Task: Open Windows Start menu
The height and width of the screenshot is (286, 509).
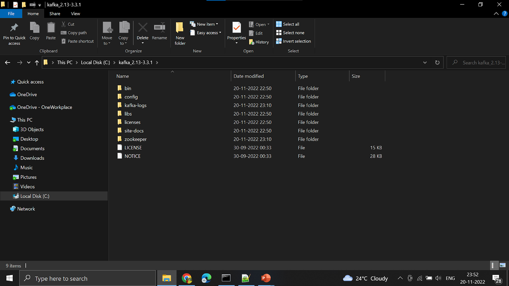Action: [10, 278]
